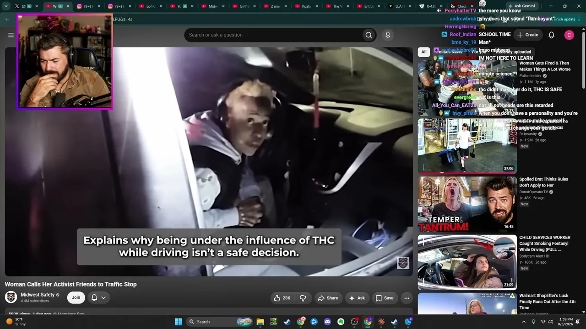Click the browser back arrow

point(7,19)
